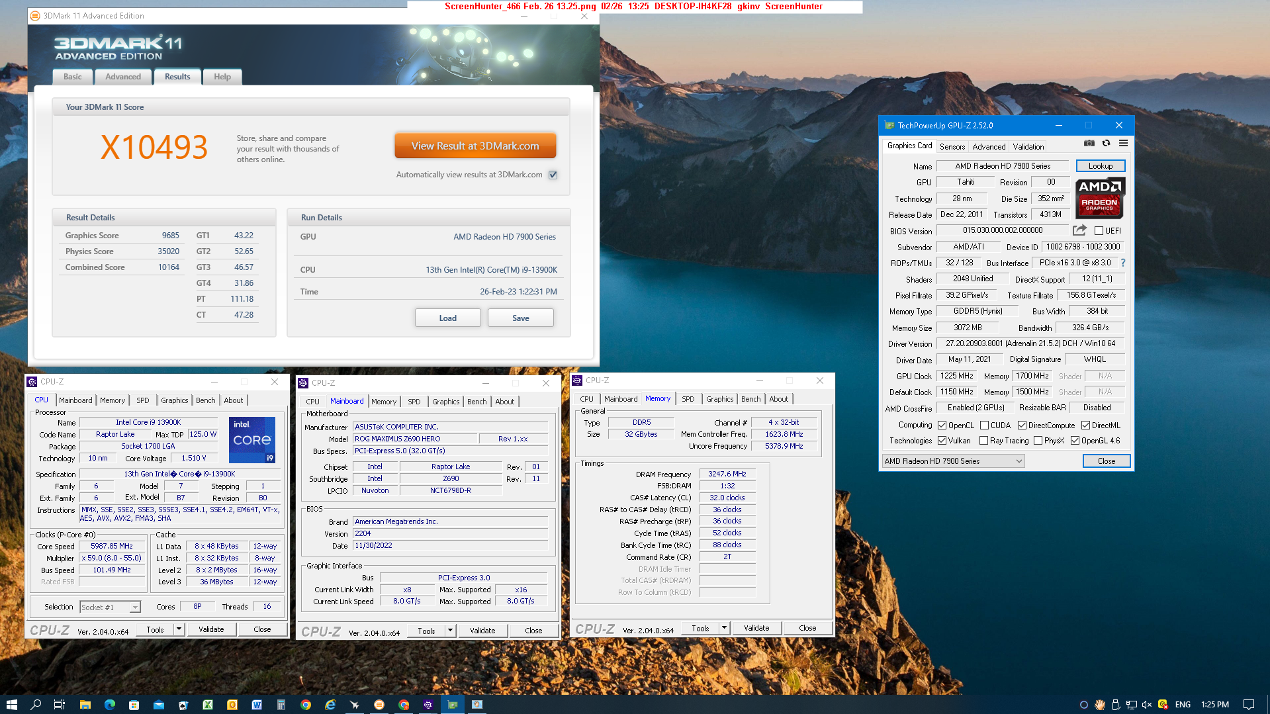
Task: Open Microsoft Store from taskbar
Action: 134,704
